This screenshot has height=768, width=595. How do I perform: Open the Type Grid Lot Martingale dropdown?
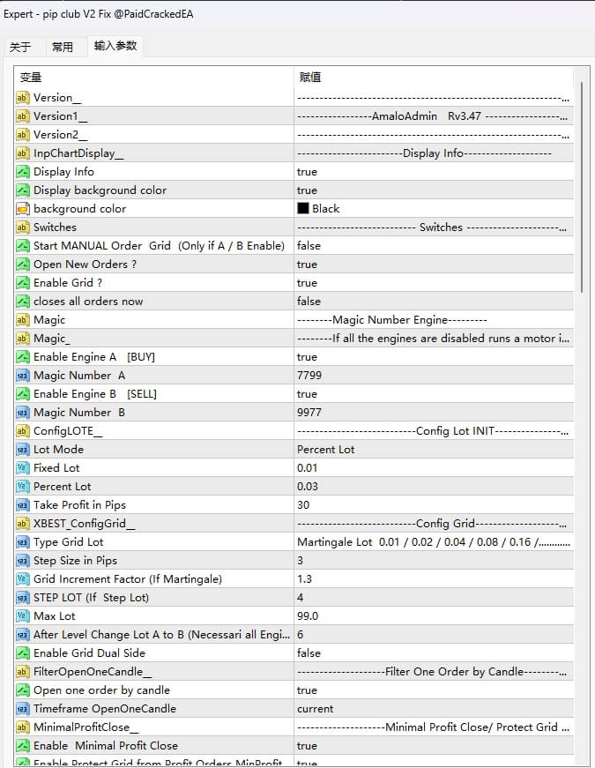434,542
